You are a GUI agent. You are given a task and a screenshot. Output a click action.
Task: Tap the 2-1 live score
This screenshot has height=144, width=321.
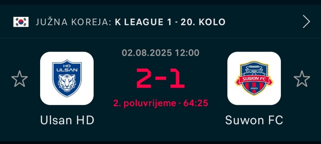coord(160,78)
